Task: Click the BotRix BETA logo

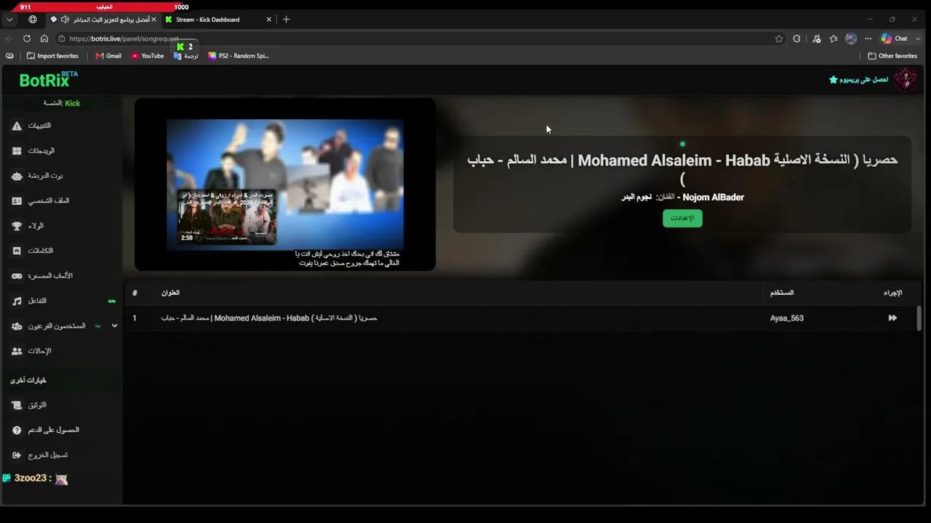Action: [49, 79]
